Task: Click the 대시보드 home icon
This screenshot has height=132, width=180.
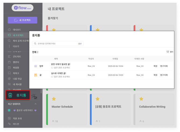Action: tap(9, 30)
